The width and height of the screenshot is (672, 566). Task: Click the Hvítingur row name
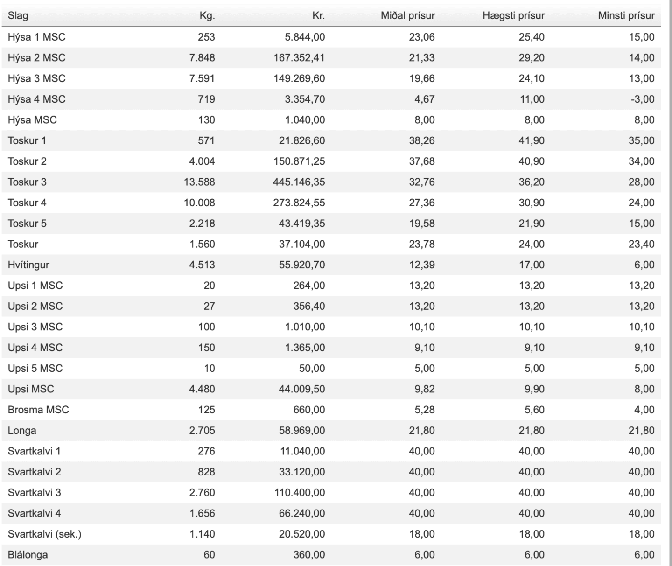tap(28, 265)
